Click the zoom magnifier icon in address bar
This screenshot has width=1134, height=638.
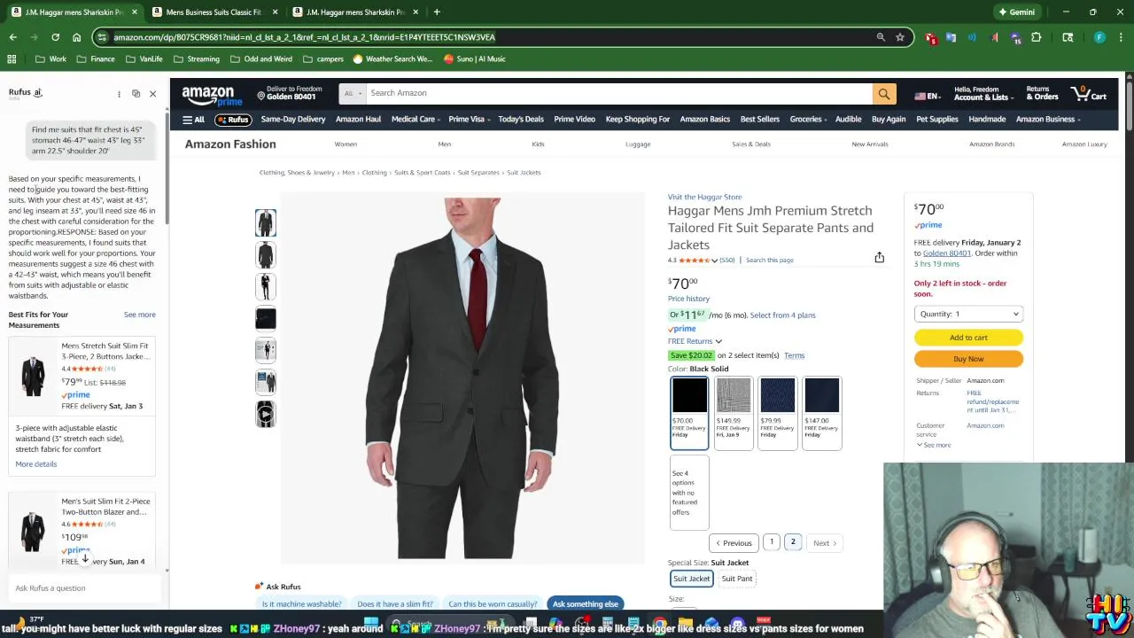pyautogui.click(x=881, y=37)
